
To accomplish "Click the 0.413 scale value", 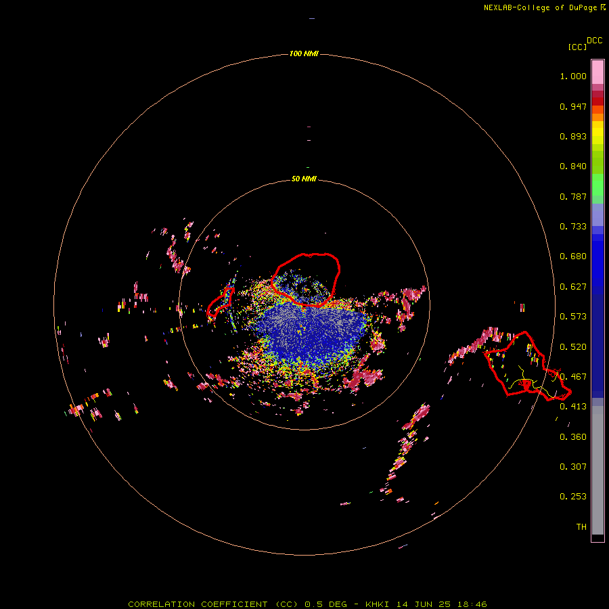I will [x=573, y=407].
